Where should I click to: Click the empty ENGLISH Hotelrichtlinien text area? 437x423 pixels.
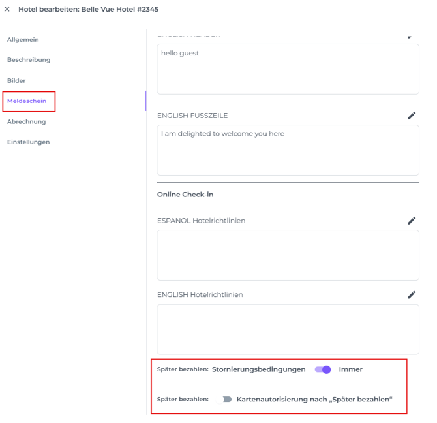288,329
